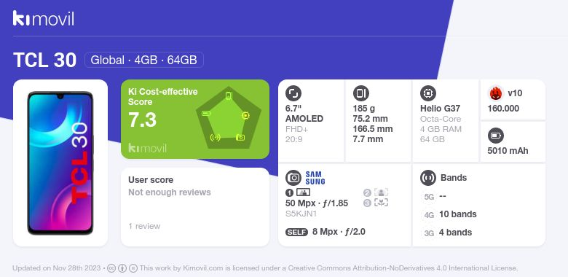Image resolution: width=568 pixels, height=277 pixels.
Task: Select the third macro camera indicator
Action: pyautogui.click(x=376, y=203)
